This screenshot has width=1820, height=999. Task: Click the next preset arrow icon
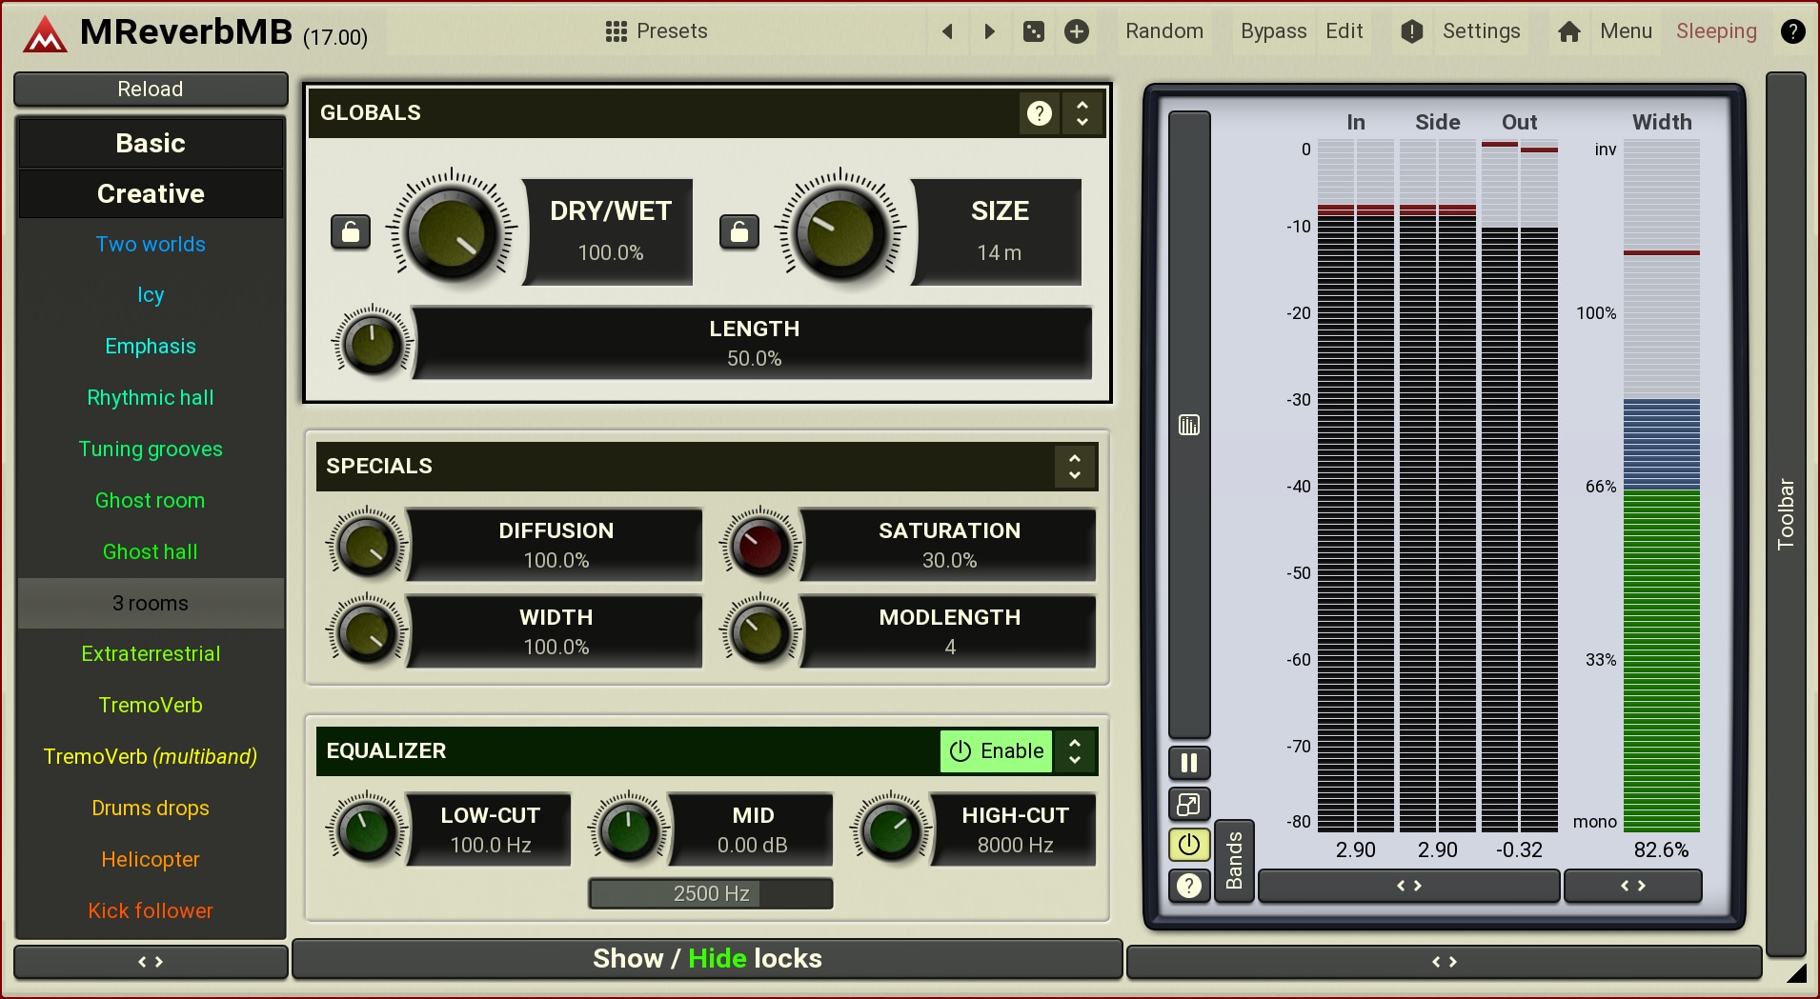(989, 31)
